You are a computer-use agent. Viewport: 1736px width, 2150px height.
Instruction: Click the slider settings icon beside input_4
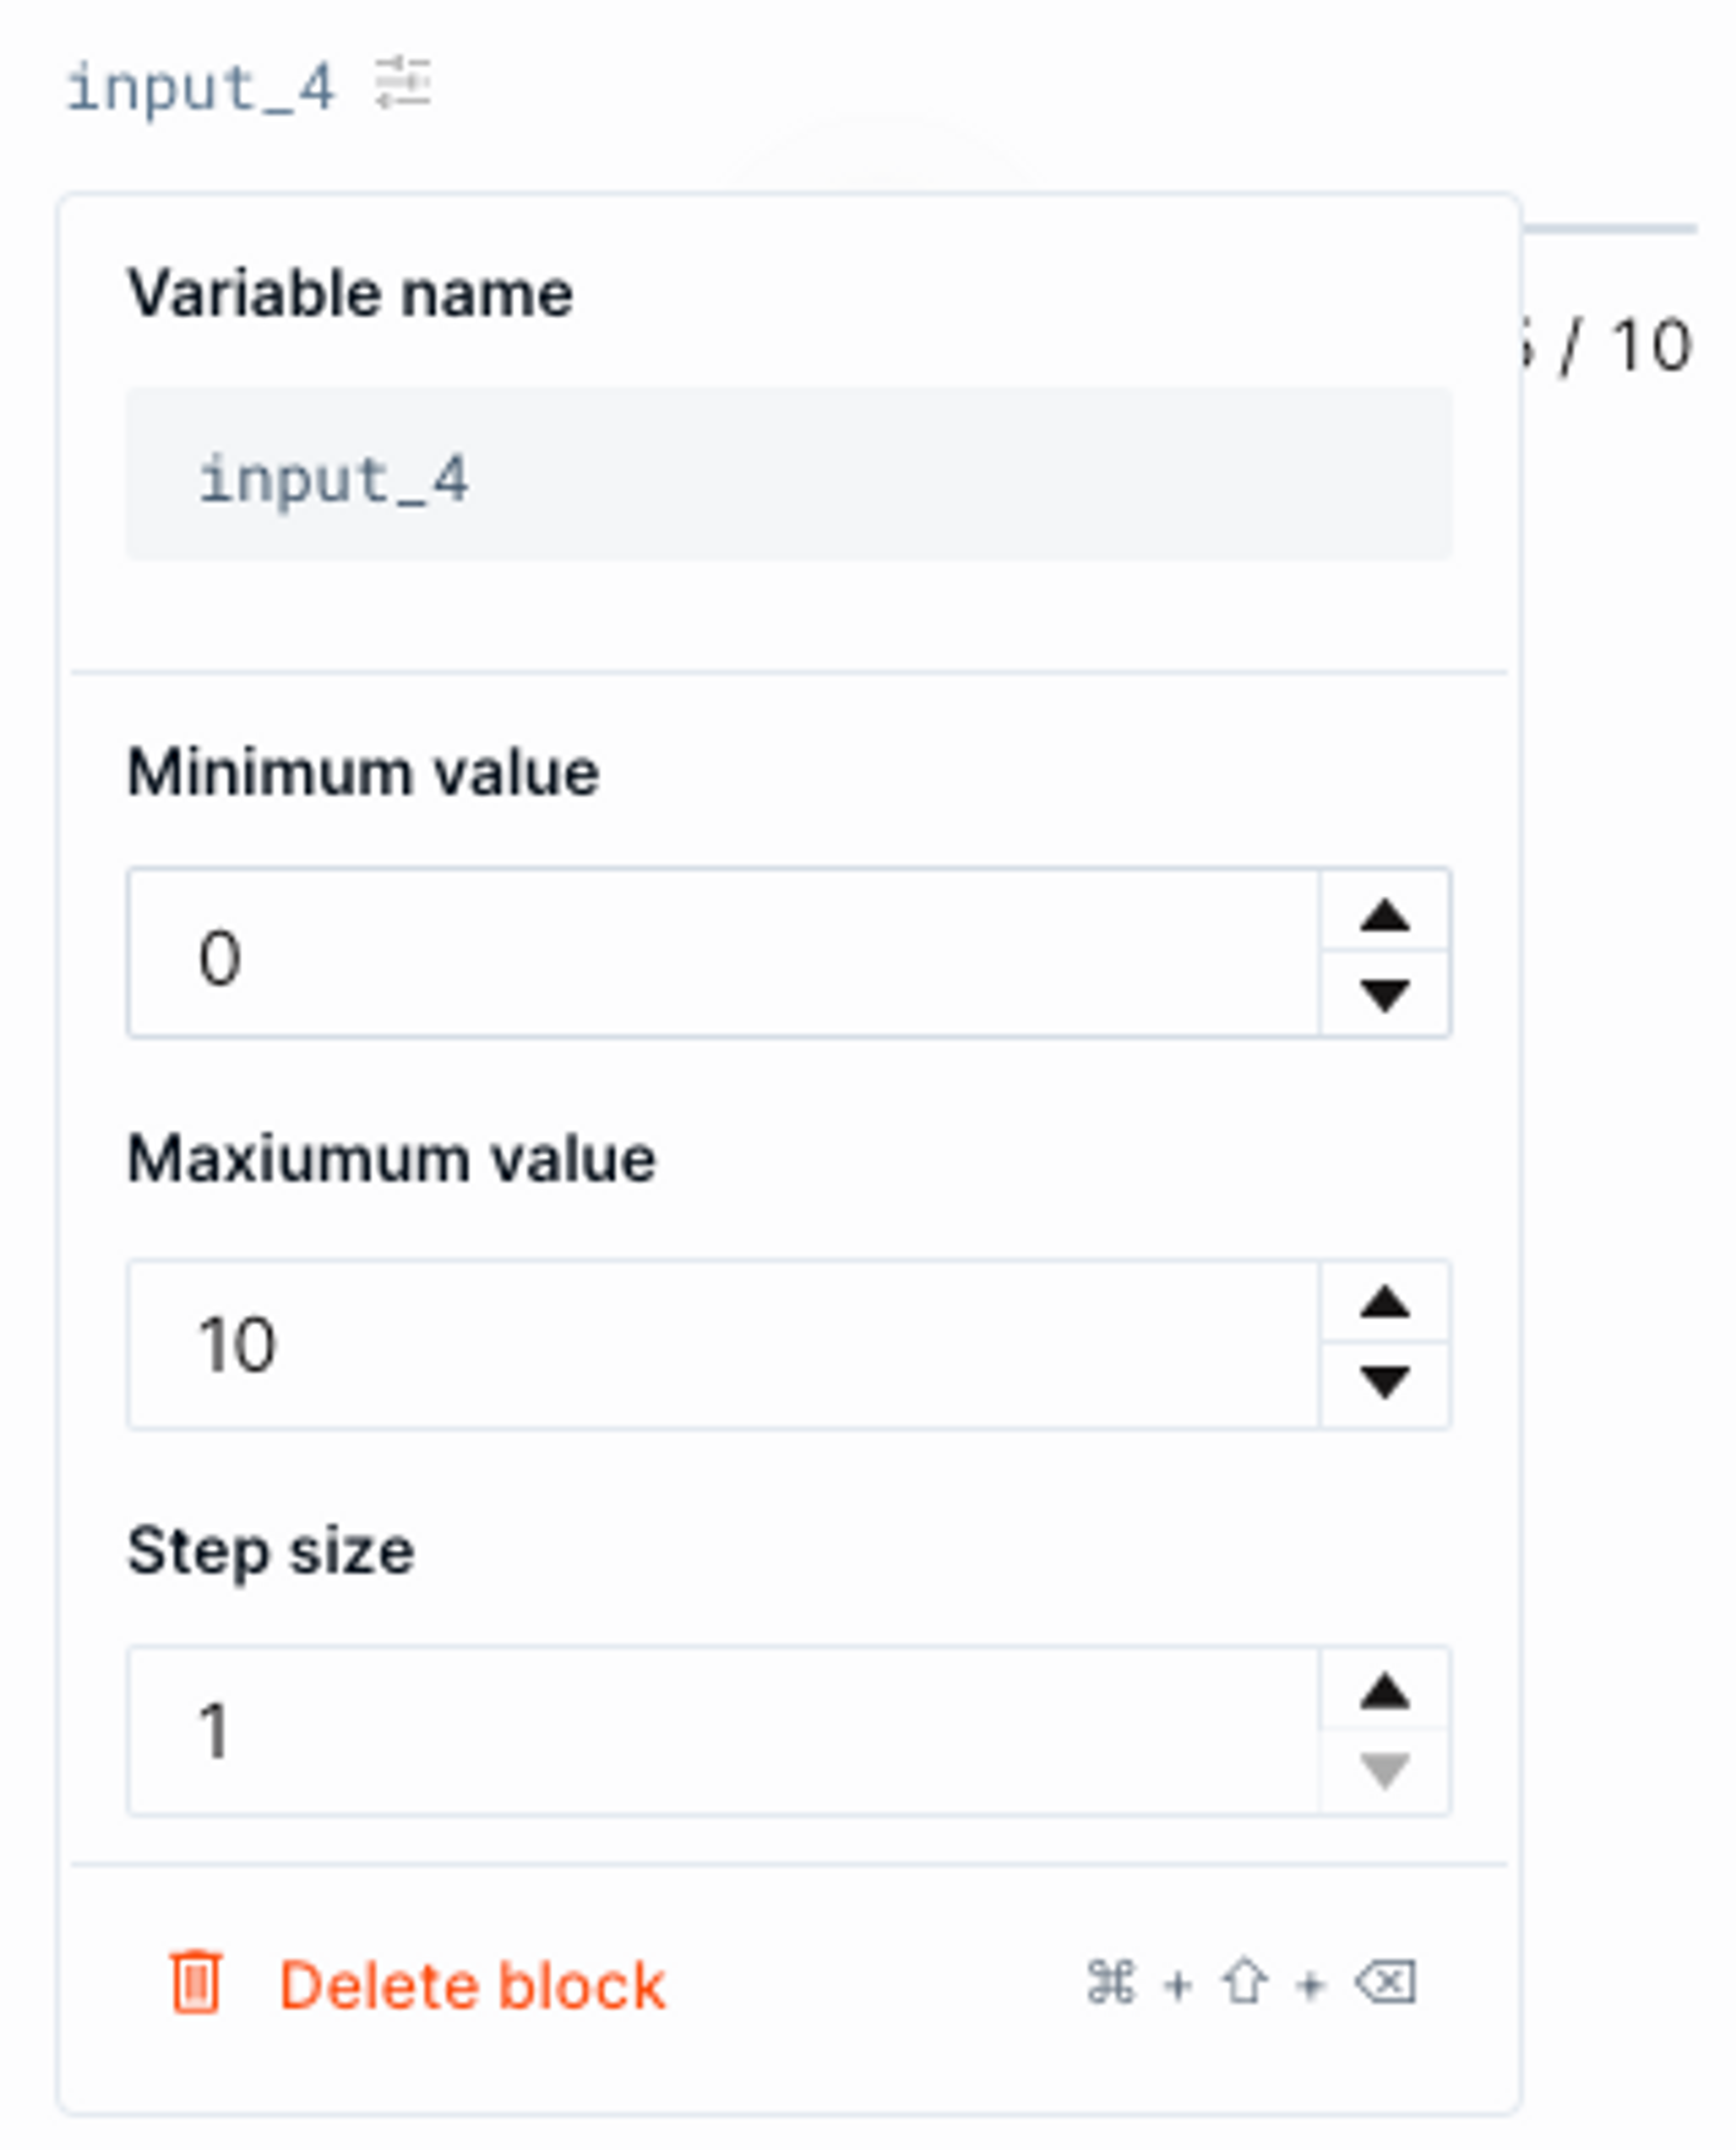click(403, 83)
